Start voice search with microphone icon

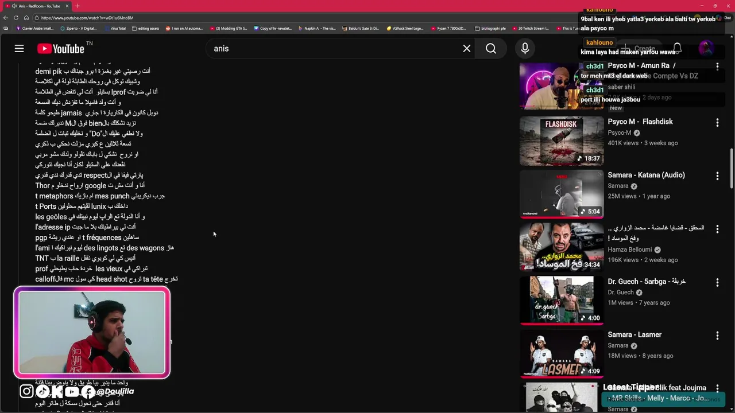point(525,49)
